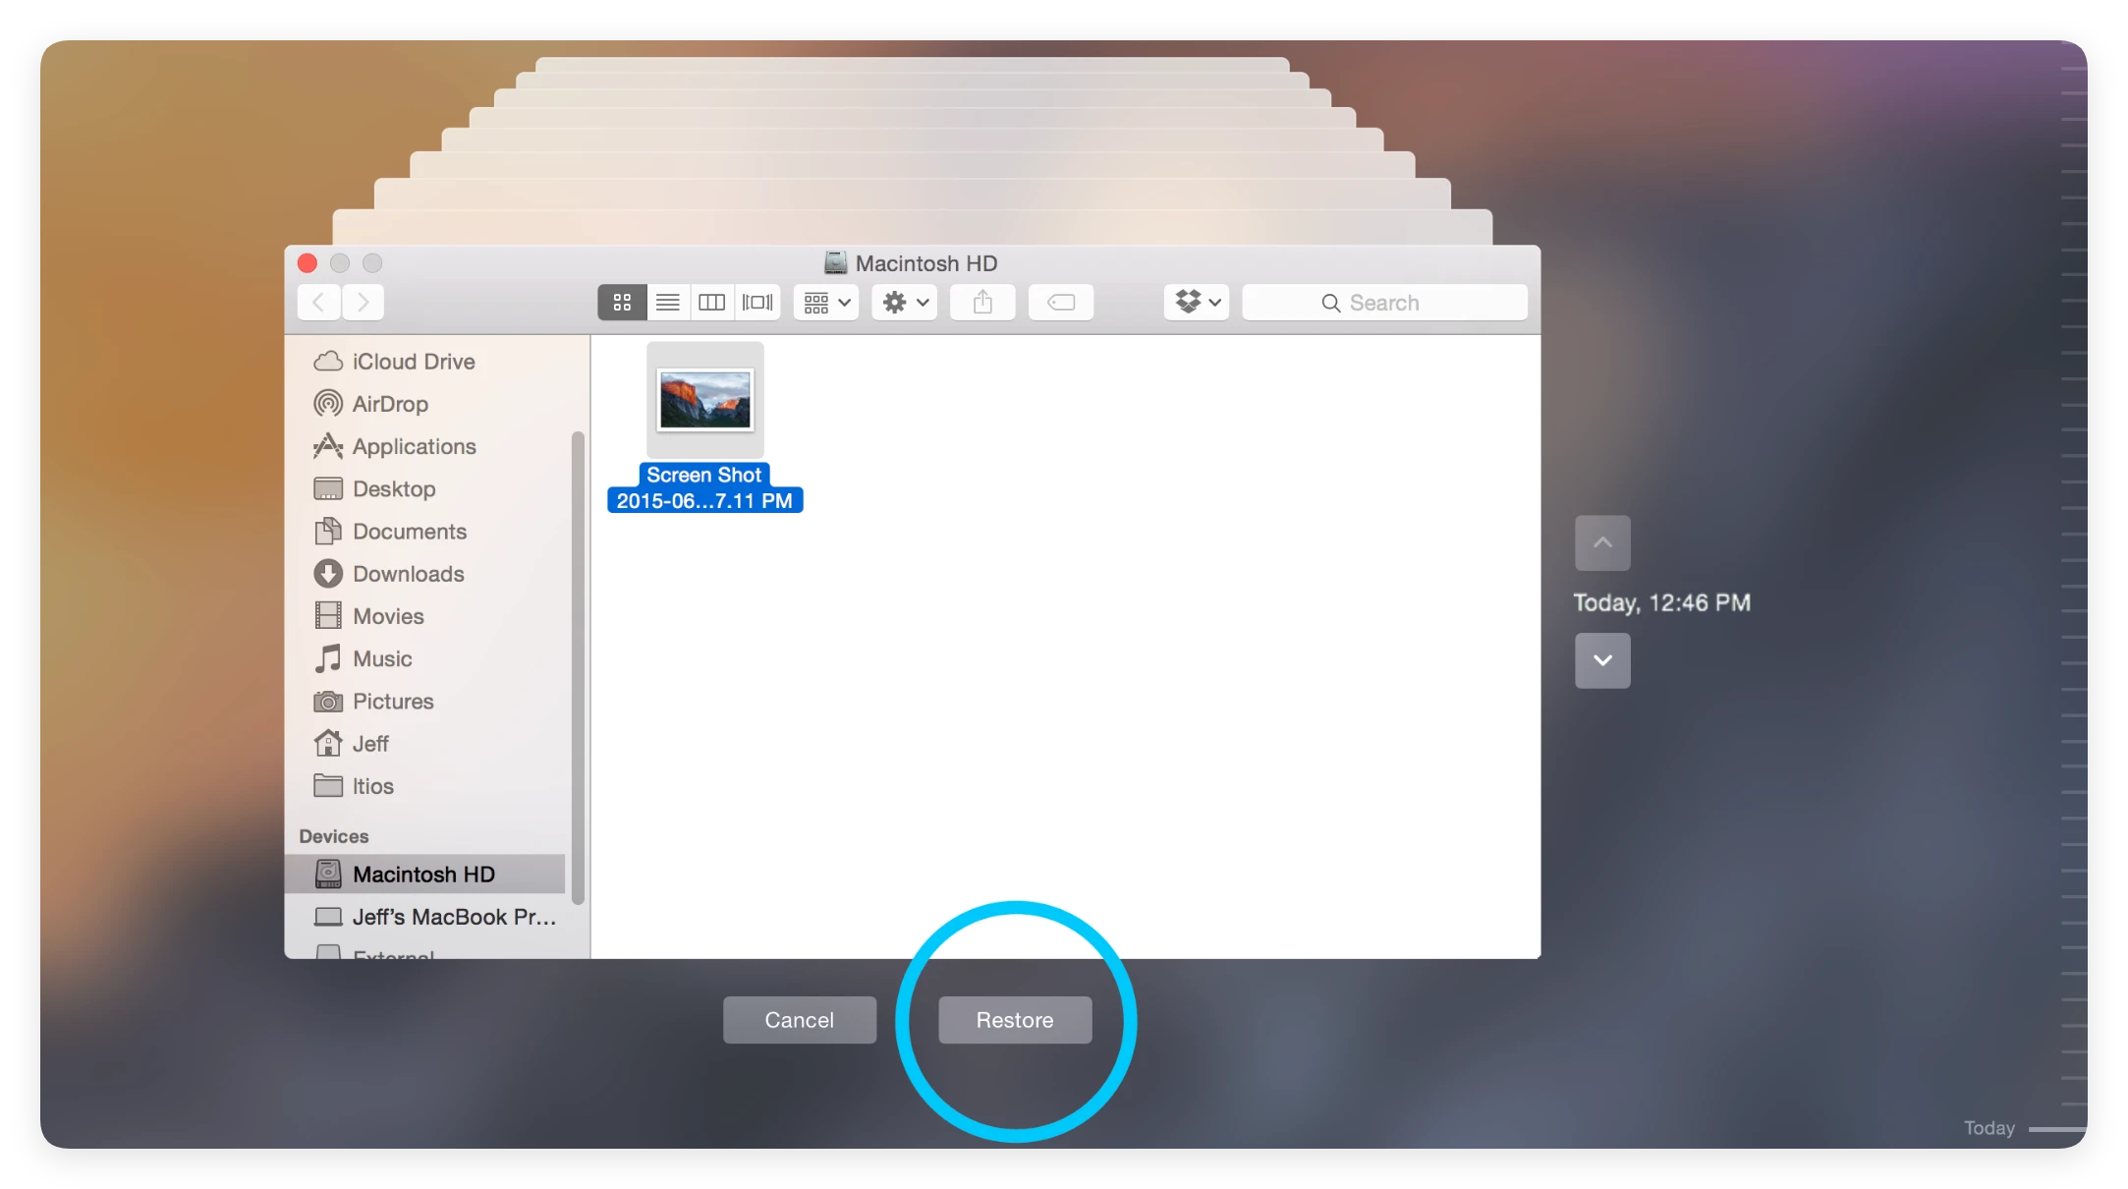Open the item arrangement dropdown
Screen dimensions: 2128x1189
826,303
